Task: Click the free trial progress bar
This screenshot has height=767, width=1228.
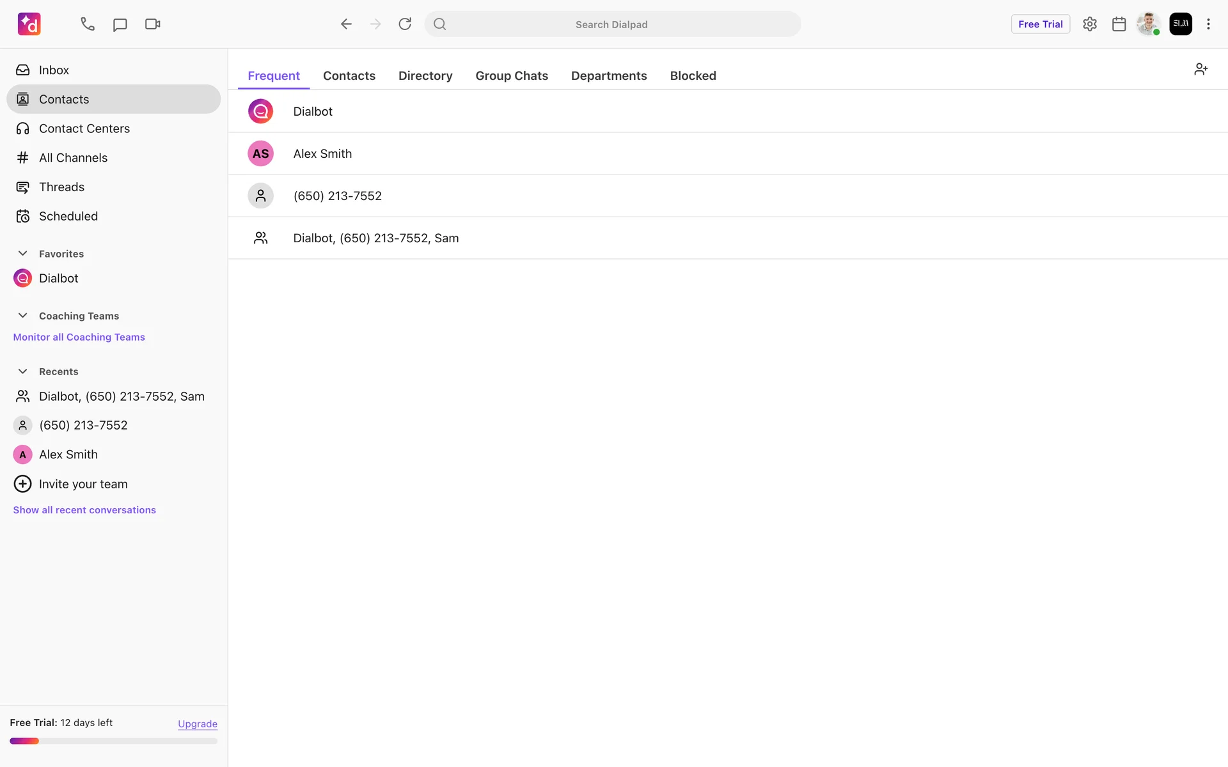Action: coord(113,741)
